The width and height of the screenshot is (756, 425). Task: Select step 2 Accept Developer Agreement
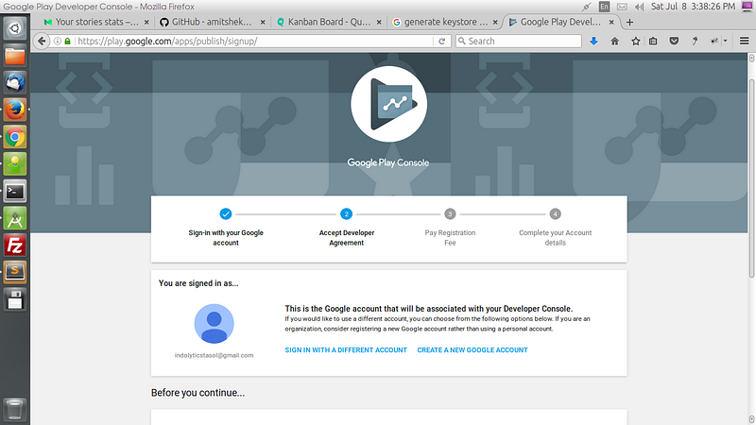tap(346, 214)
